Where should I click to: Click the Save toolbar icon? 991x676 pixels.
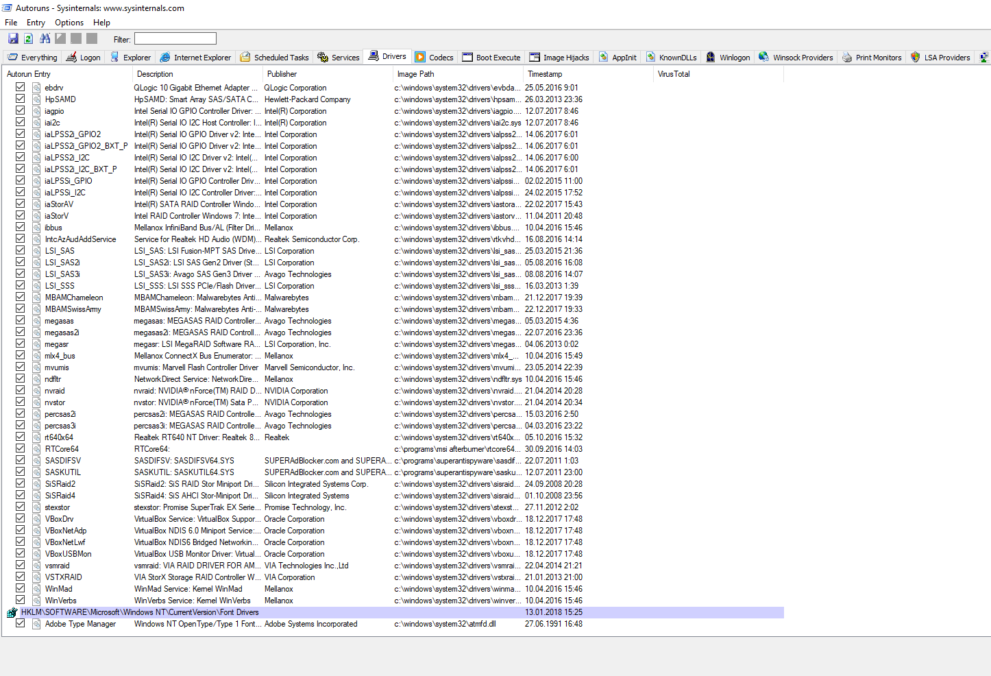click(13, 39)
